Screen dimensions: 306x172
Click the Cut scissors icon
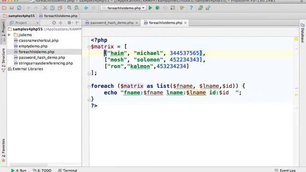45,8
